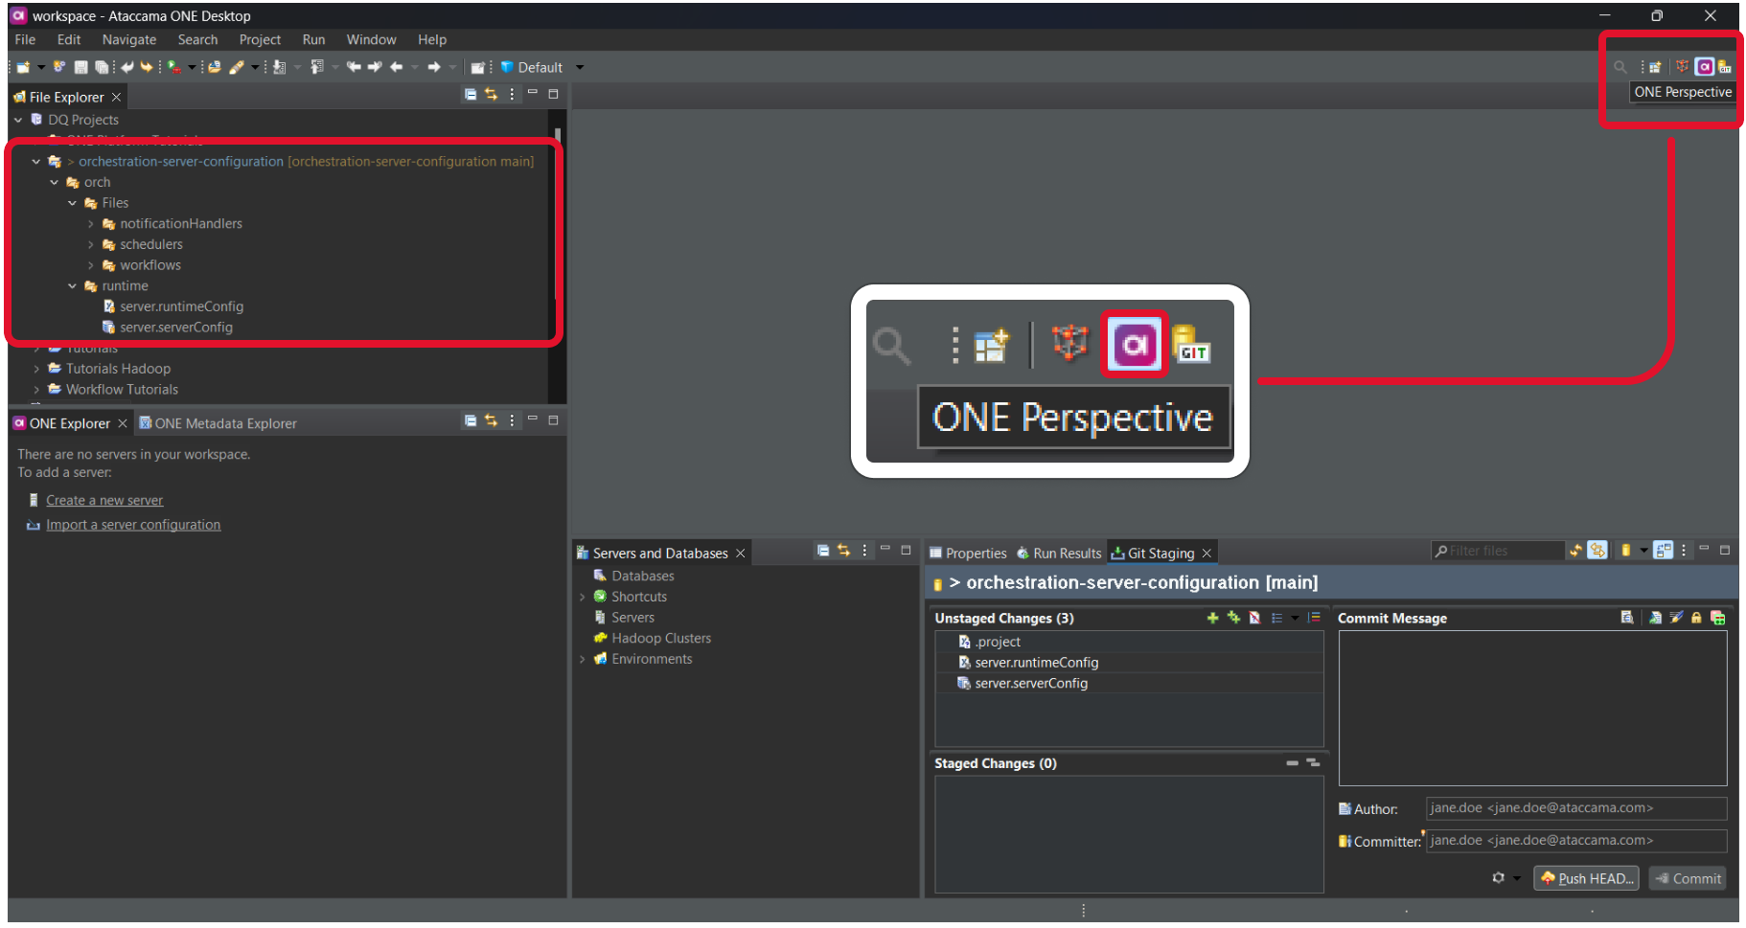Click the Run icon in main toolbar
Screen dimensions: 1746x928
[x=173, y=67]
